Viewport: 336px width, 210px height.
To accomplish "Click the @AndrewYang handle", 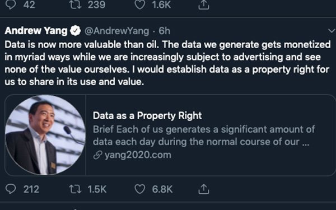I will tap(117, 31).
